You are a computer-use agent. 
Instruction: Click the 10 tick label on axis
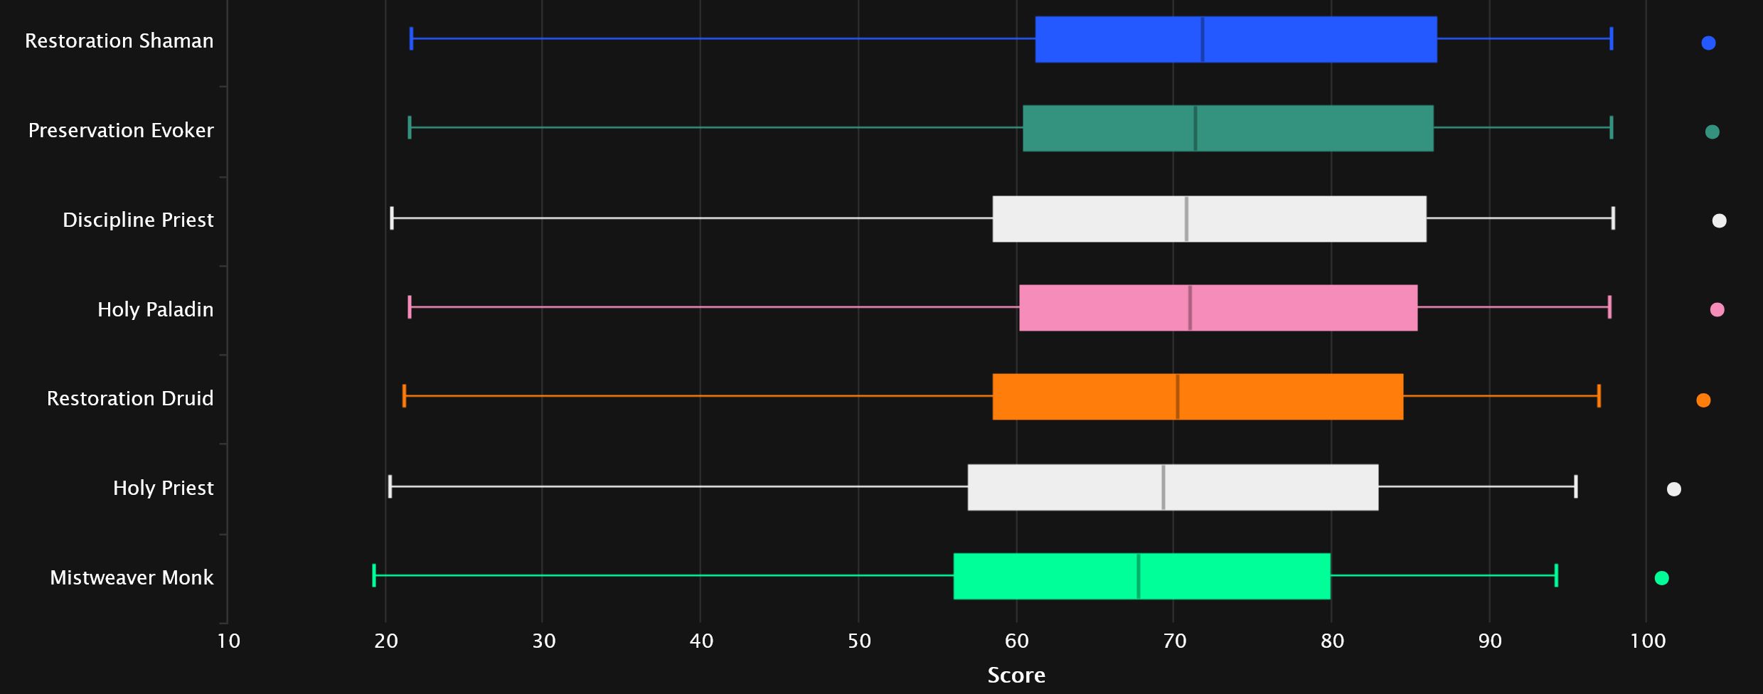pyautogui.click(x=228, y=641)
